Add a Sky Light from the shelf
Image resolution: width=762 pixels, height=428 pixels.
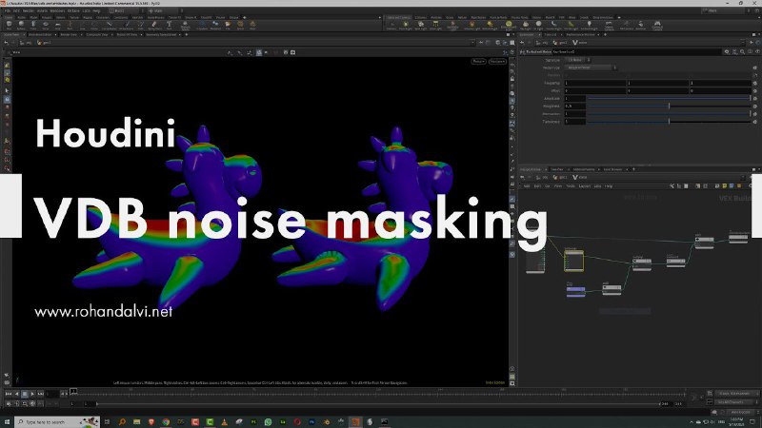coord(526,25)
